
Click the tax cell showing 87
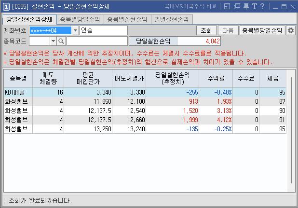click(273, 101)
